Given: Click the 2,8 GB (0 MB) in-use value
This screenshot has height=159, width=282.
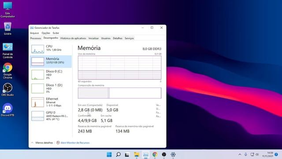Looking at the screenshot, I should click(x=90, y=110).
